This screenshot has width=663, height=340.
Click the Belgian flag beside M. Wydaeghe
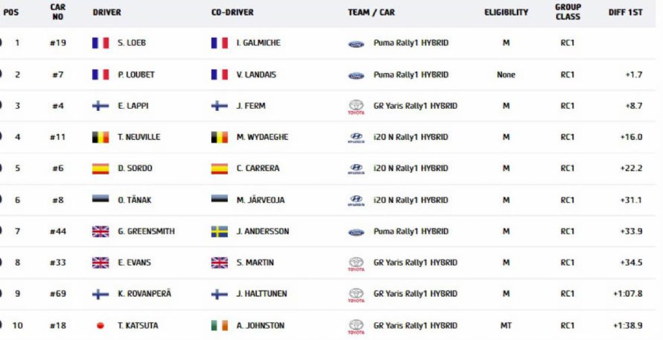(219, 137)
